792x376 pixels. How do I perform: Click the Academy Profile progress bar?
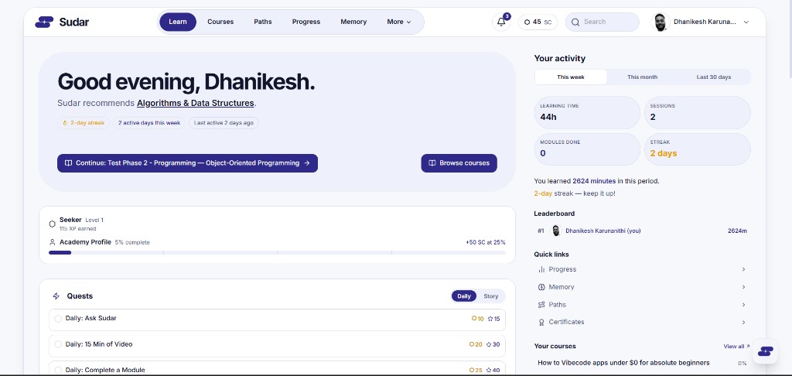click(277, 252)
